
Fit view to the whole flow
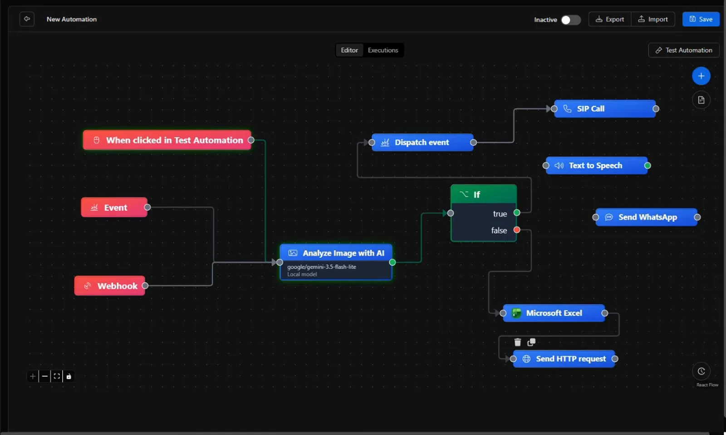57,376
